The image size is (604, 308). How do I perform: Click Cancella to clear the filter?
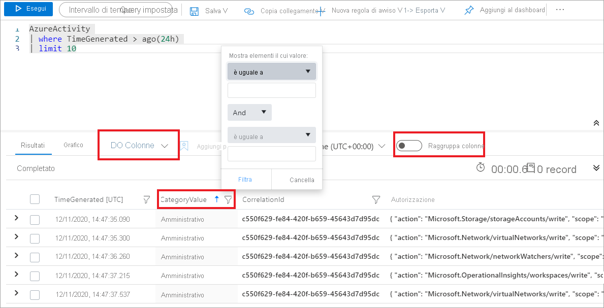click(x=302, y=179)
